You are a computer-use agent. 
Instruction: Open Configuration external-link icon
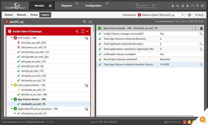pos(107,3)
